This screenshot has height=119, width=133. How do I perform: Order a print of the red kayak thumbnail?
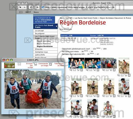point(111,70)
